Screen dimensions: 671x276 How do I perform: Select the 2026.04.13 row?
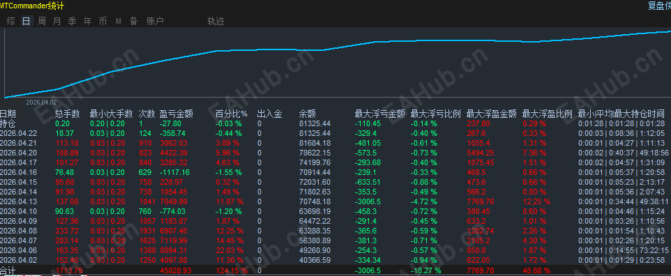pyautogui.click(x=335, y=201)
